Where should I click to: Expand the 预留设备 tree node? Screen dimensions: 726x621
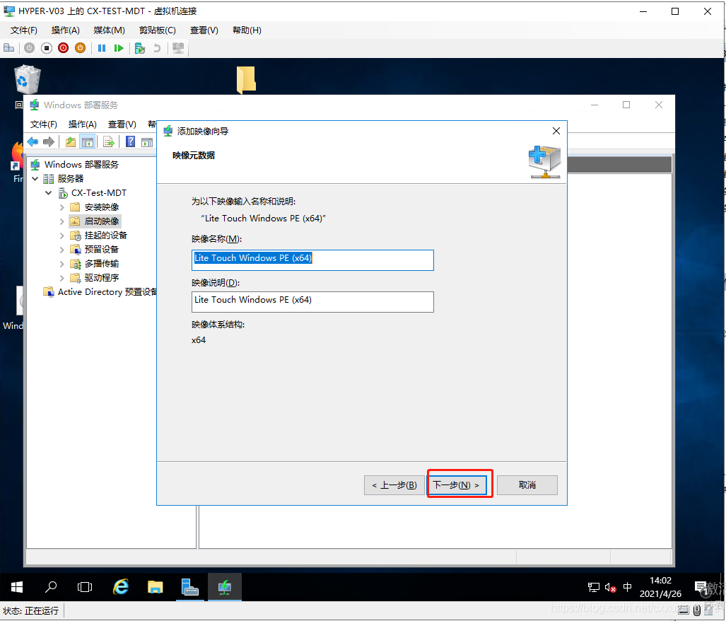(x=62, y=250)
